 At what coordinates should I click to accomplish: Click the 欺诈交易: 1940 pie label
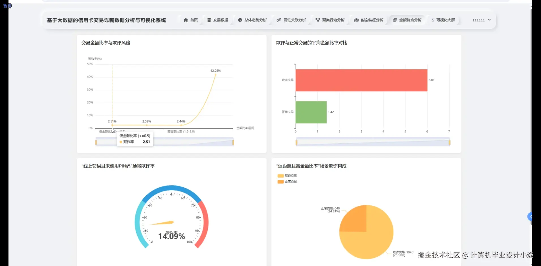click(403, 254)
